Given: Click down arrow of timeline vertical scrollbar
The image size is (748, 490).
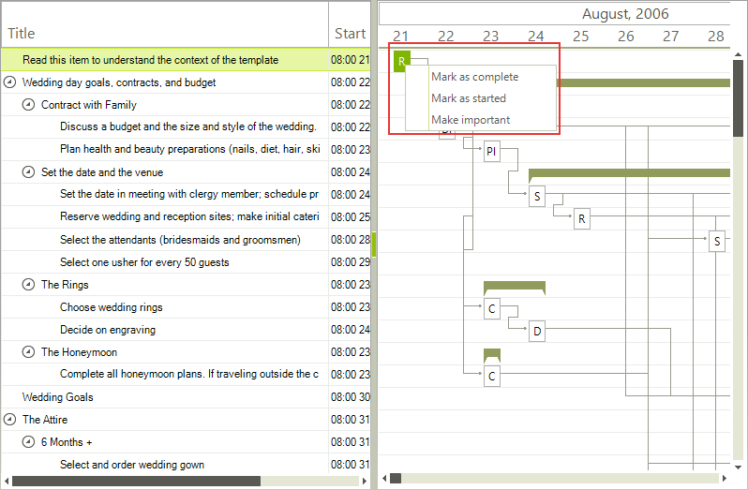Looking at the screenshot, I should coord(738,468).
